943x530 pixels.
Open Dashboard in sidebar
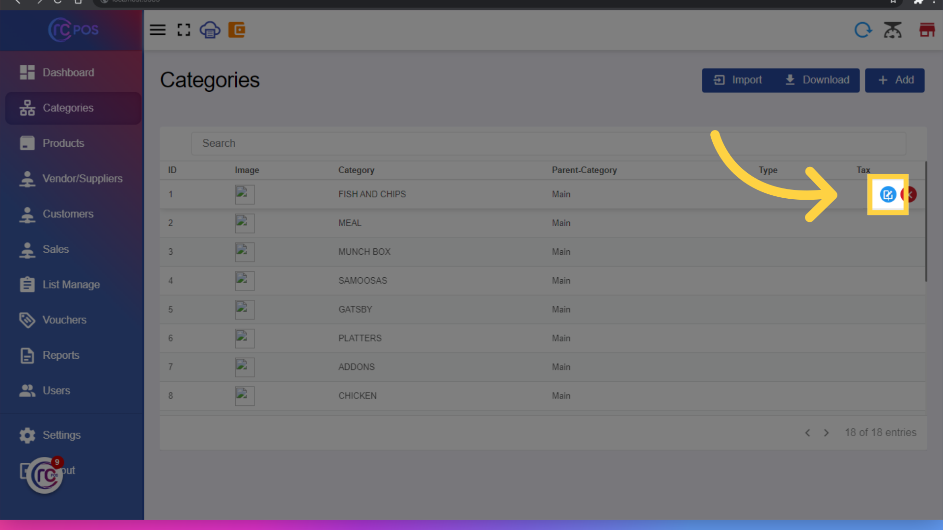point(73,73)
